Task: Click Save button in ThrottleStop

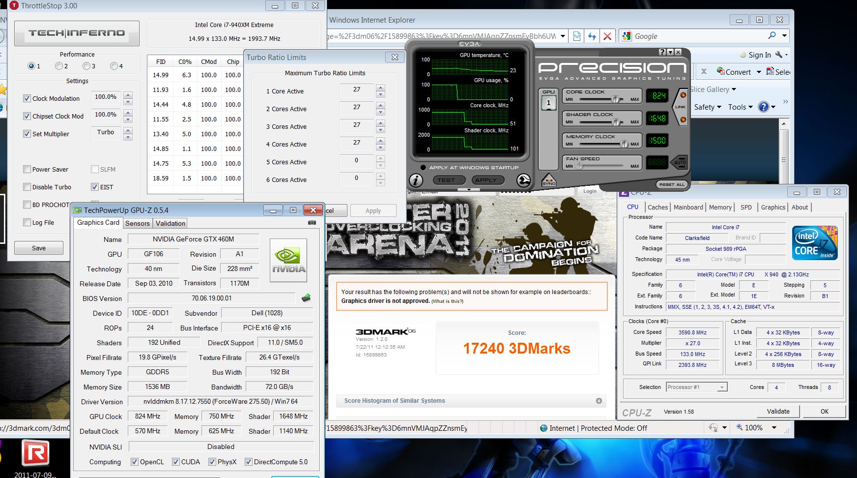Action: tap(39, 248)
